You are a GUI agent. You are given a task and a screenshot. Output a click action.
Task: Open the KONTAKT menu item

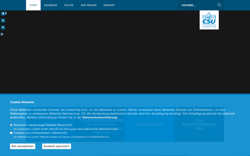pyautogui.click(x=109, y=5)
